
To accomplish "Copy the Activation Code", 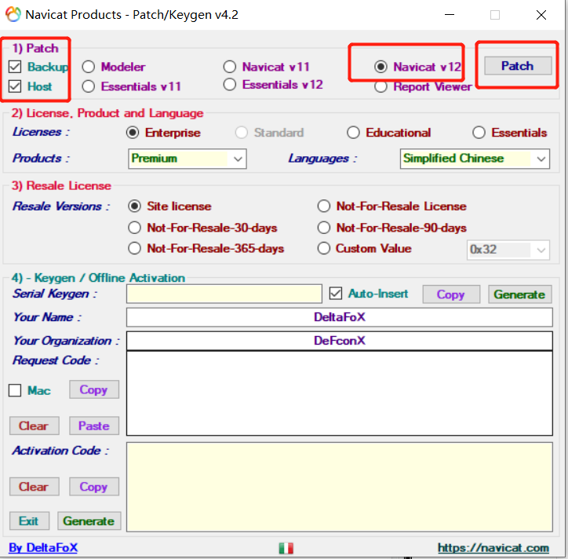I will point(94,487).
